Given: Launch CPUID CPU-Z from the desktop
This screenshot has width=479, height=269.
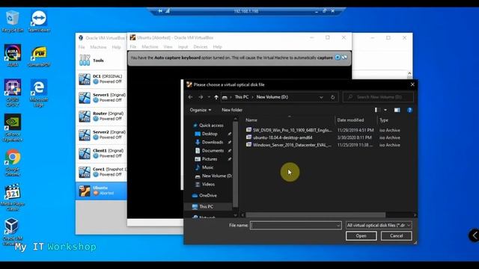Looking at the screenshot, I should 13,93.
